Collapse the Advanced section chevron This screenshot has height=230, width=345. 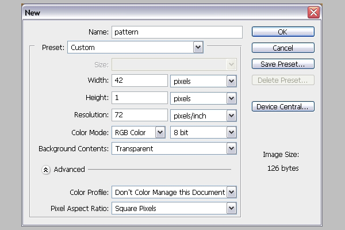point(46,170)
